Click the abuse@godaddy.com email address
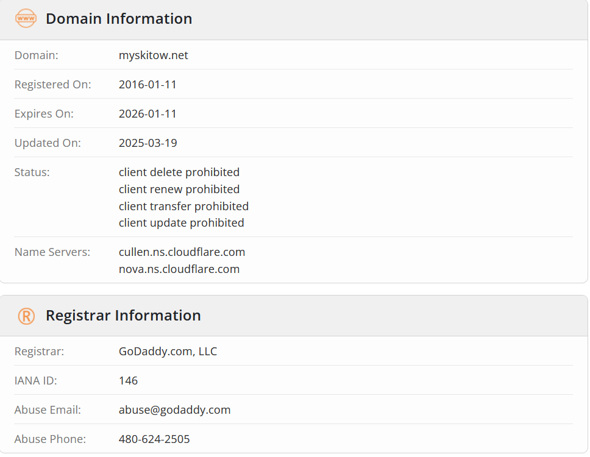 click(x=174, y=410)
